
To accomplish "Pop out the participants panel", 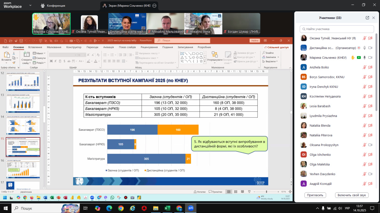I will point(367,18).
